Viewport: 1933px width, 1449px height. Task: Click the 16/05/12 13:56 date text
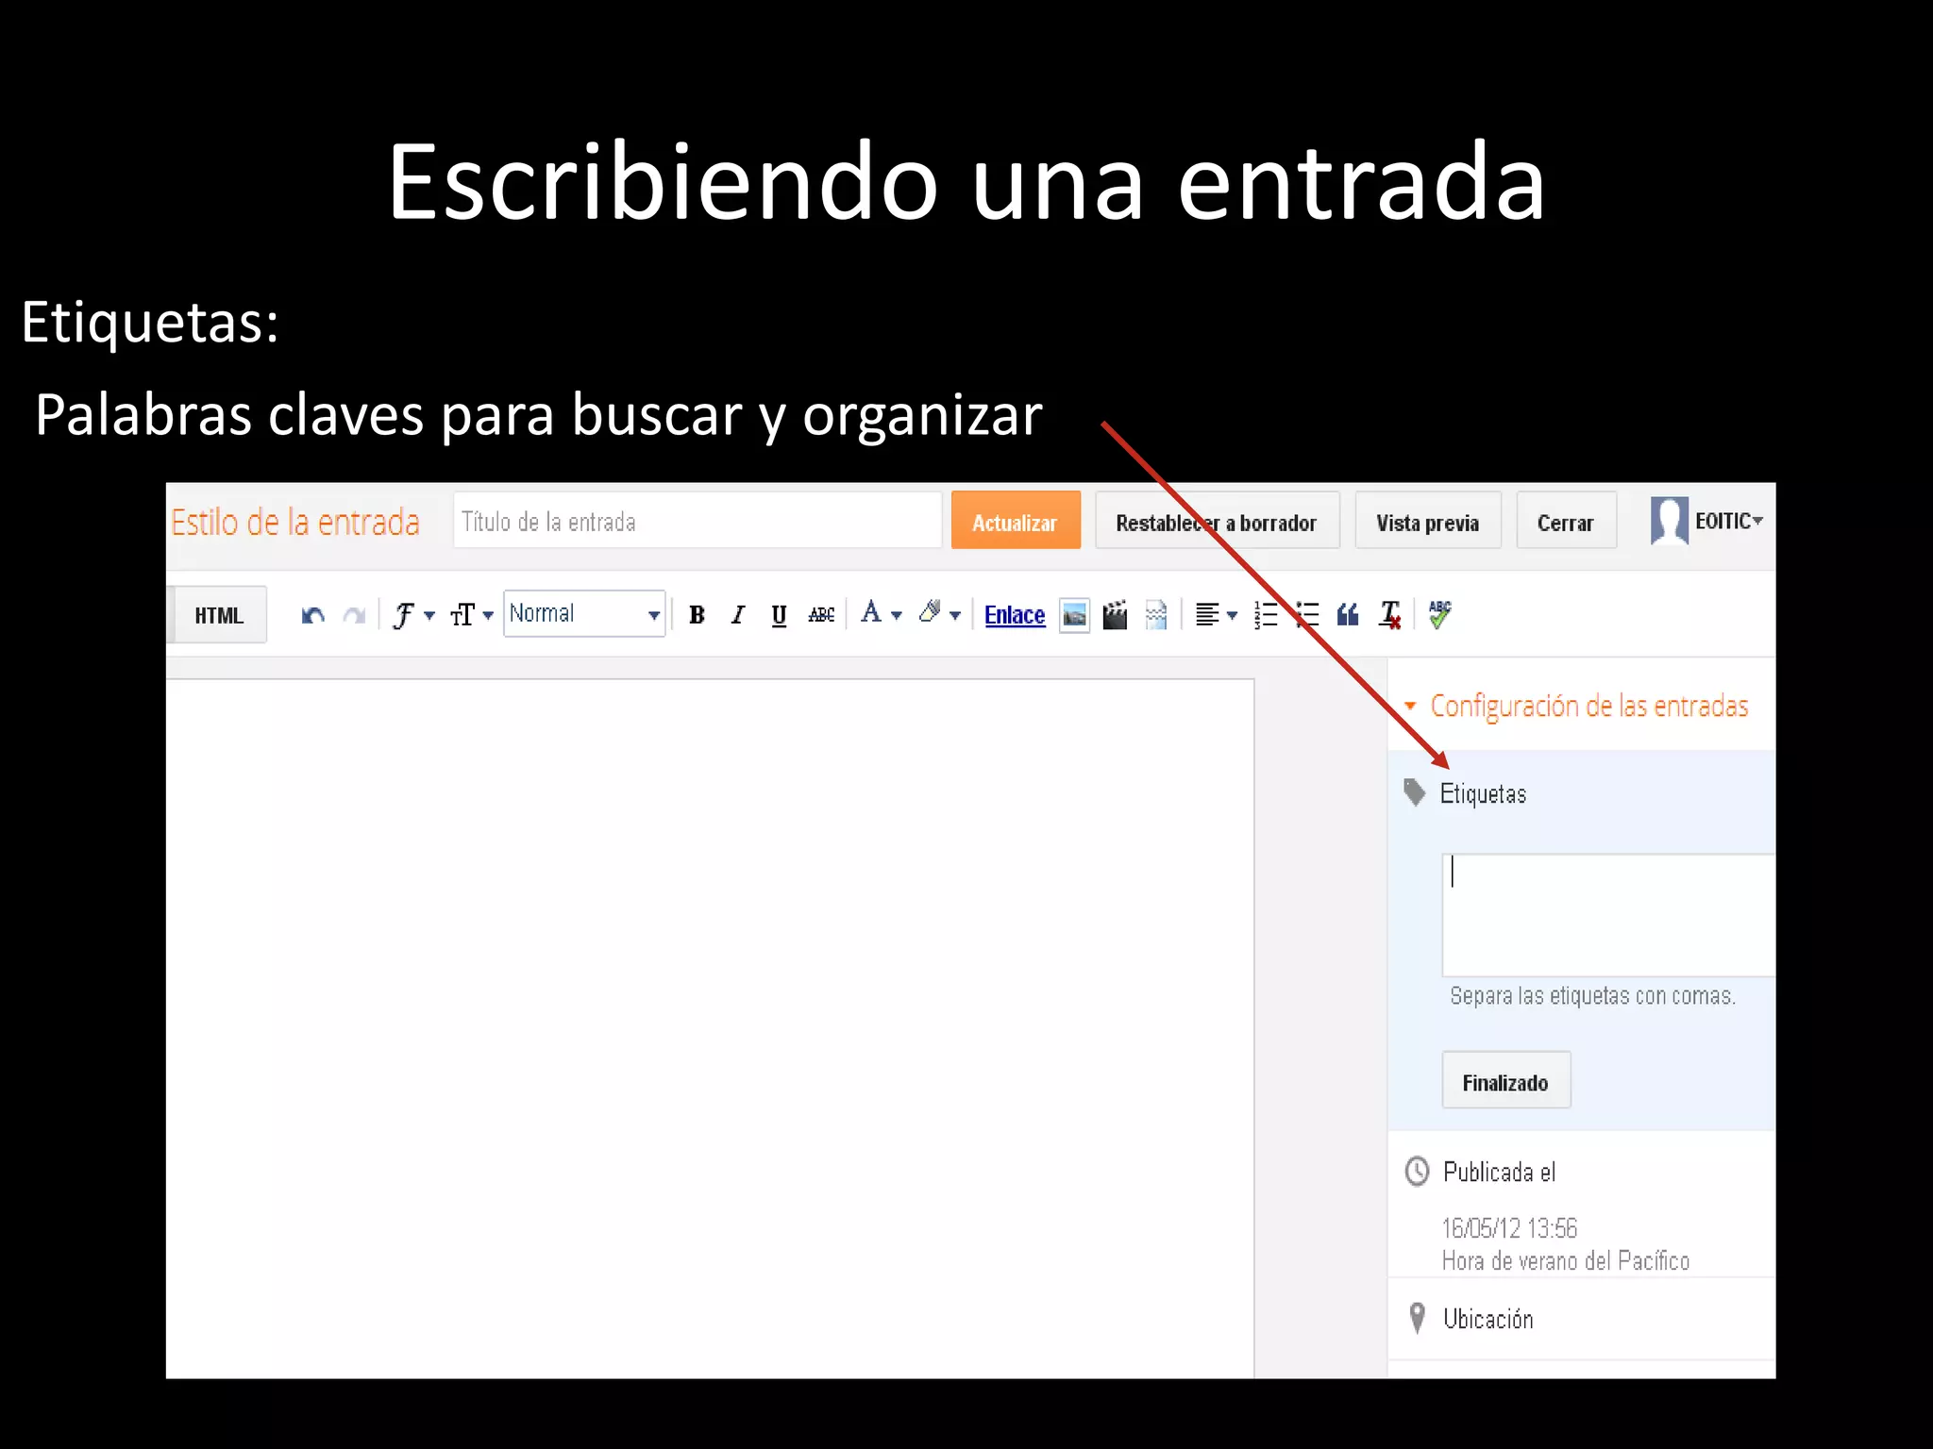[1509, 1228]
